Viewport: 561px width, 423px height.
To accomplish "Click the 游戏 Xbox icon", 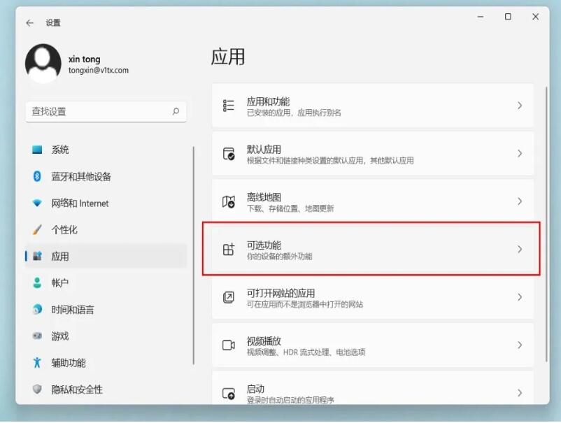I will coord(37,336).
